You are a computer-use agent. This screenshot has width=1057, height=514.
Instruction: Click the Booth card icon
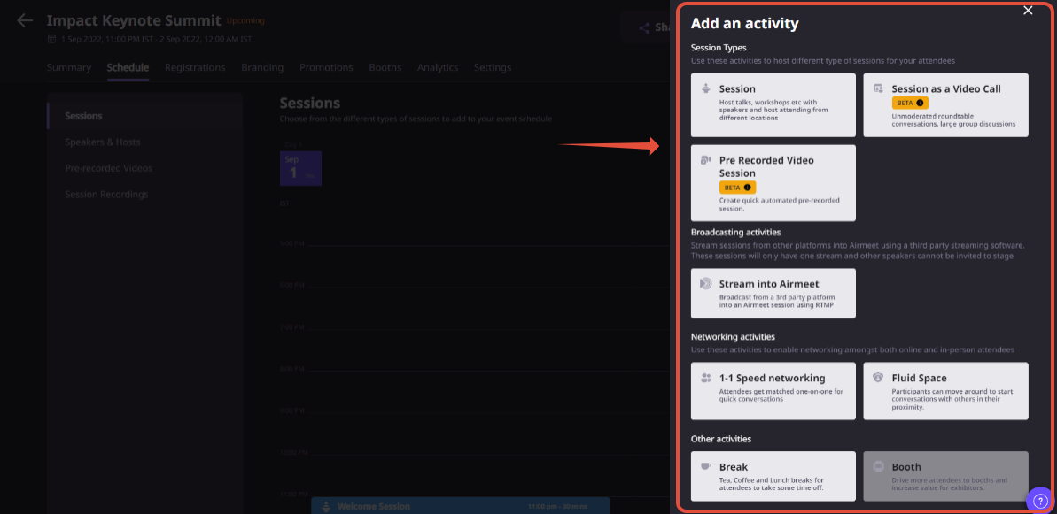[x=878, y=466]
